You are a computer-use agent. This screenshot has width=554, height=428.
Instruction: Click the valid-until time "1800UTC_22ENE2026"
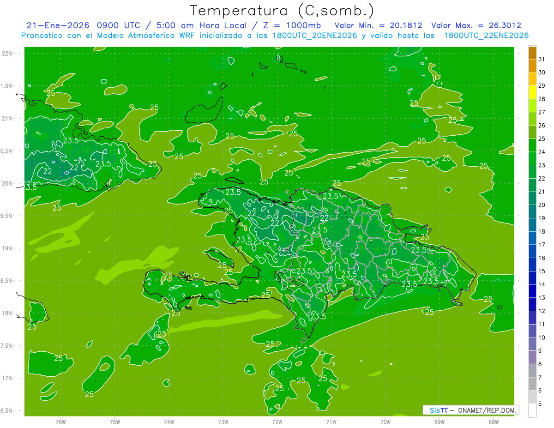pos(486,36)
